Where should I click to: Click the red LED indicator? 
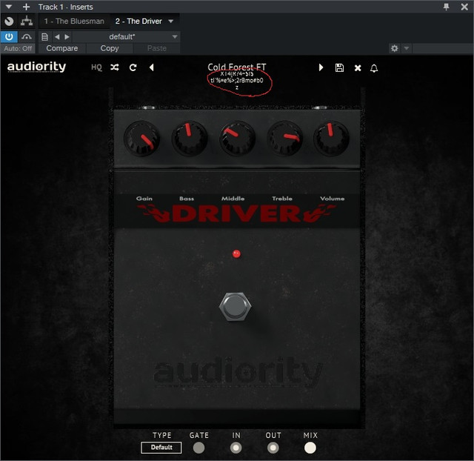tap(236, 253)
